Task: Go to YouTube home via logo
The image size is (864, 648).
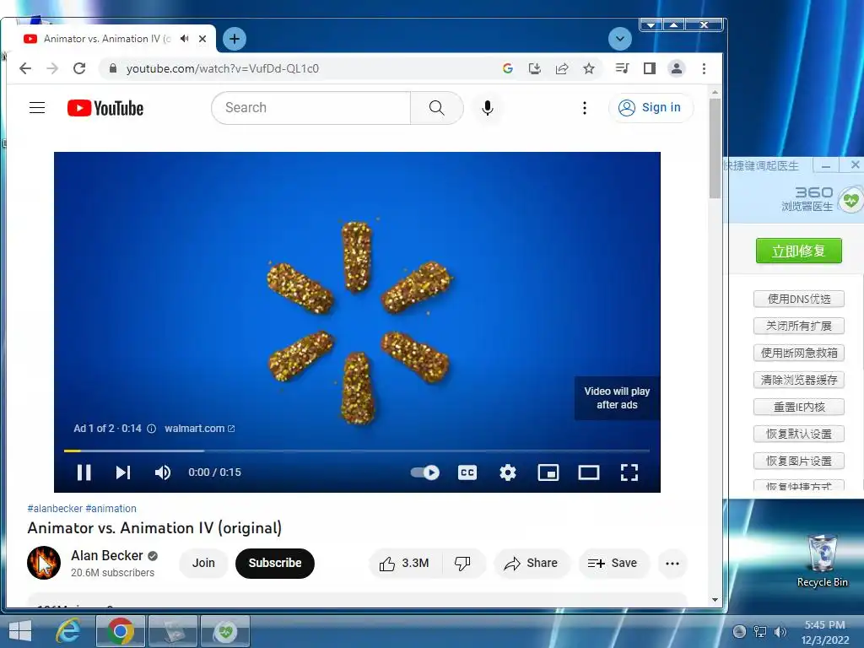Action: pos(105,108)
